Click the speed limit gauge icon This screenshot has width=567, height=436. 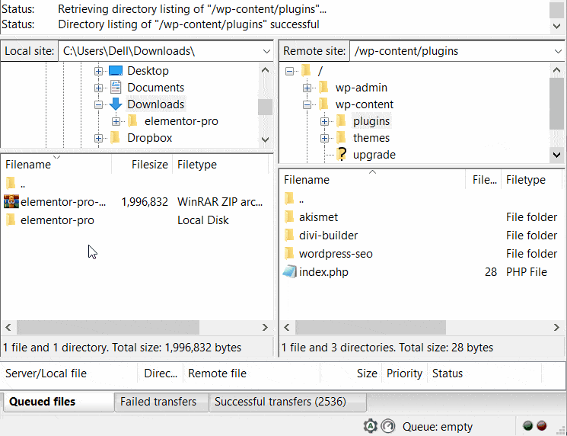[388, 426]
